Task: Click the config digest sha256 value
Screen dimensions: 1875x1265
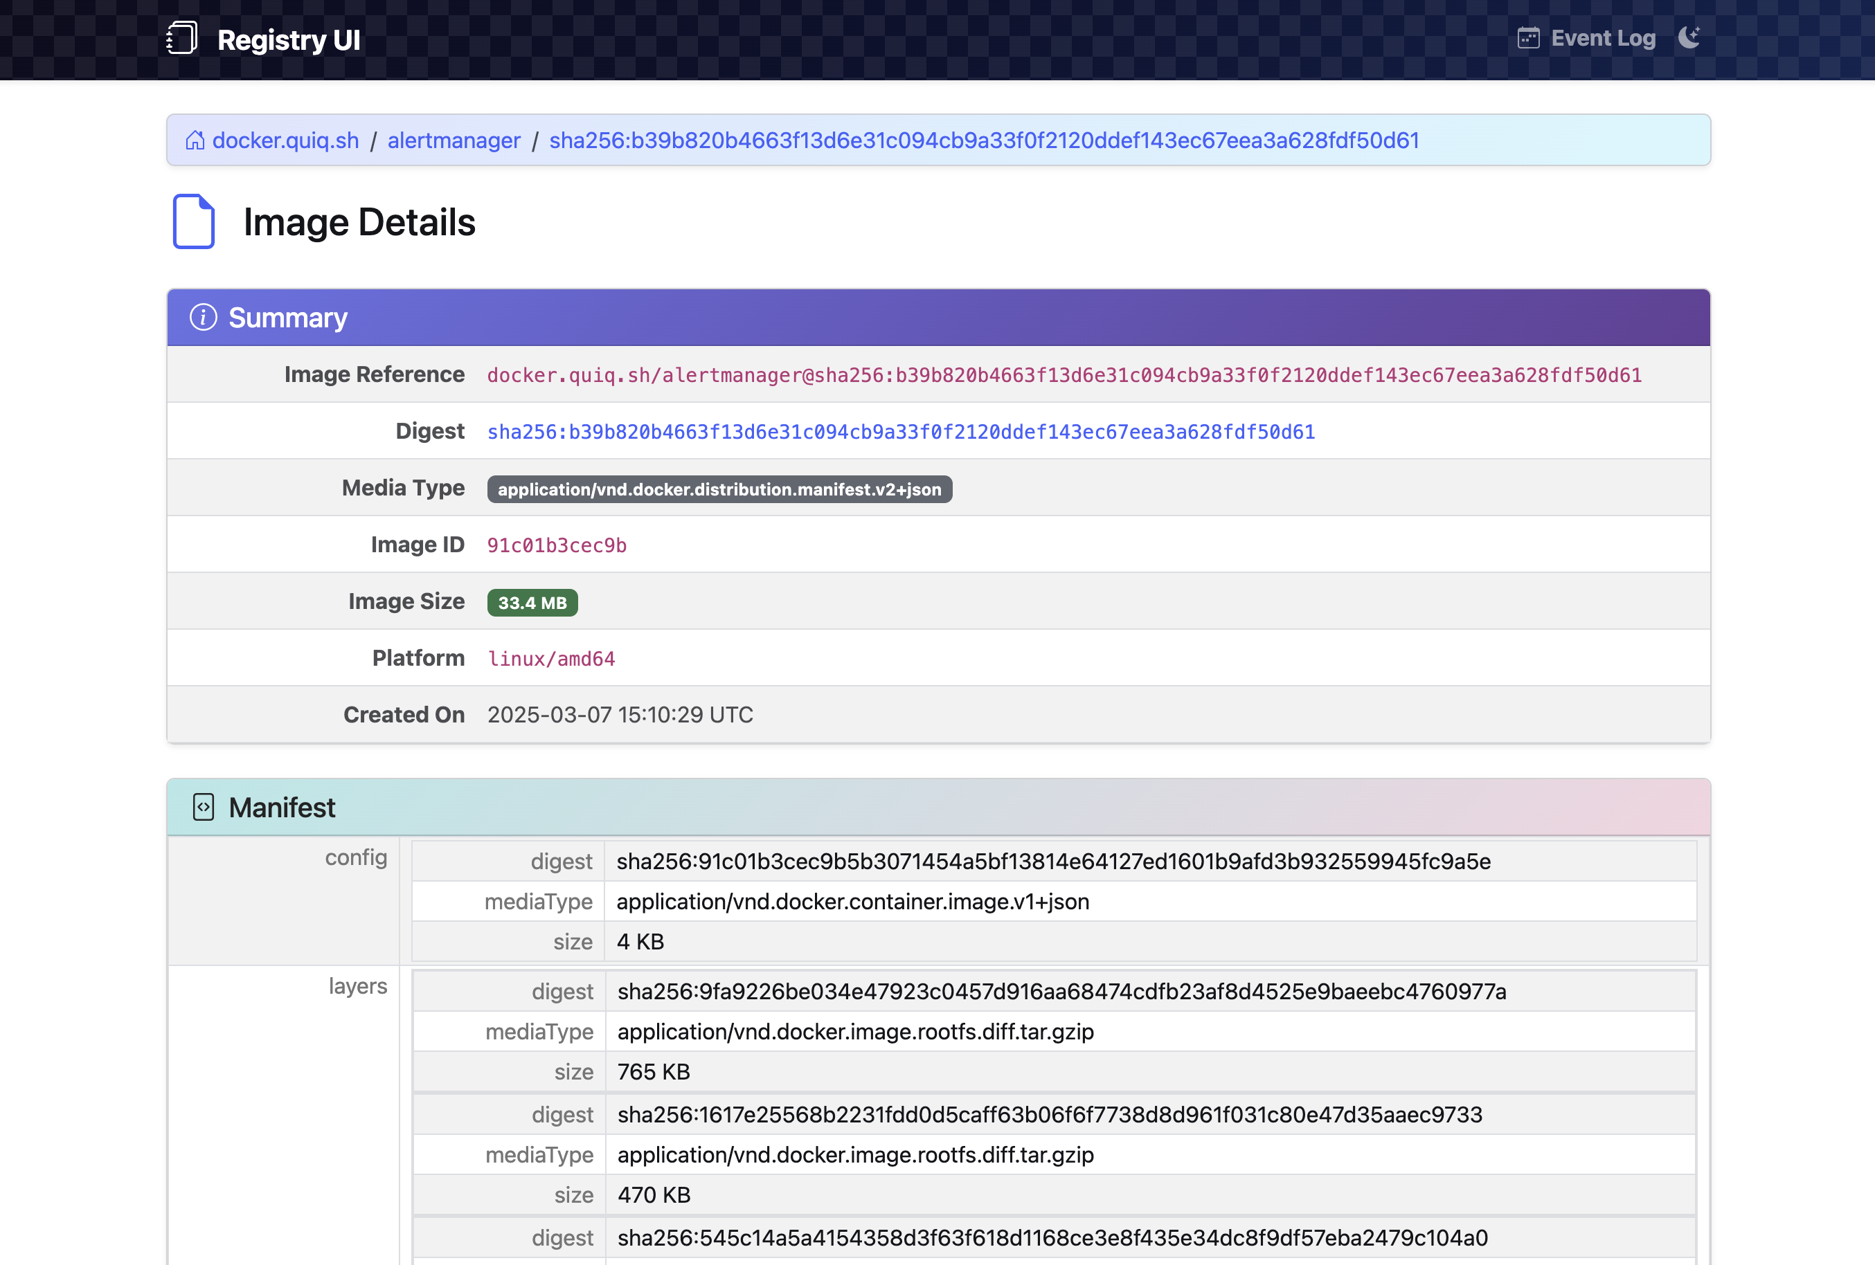Action: click(1053, 861)
